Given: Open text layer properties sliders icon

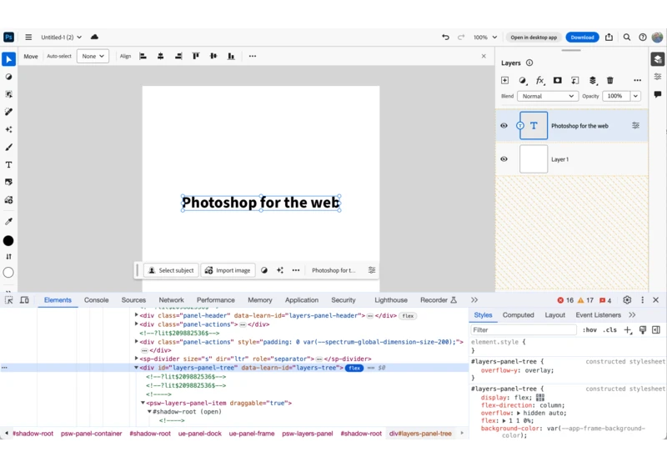Looking at the screenshot, I should 635,125.
